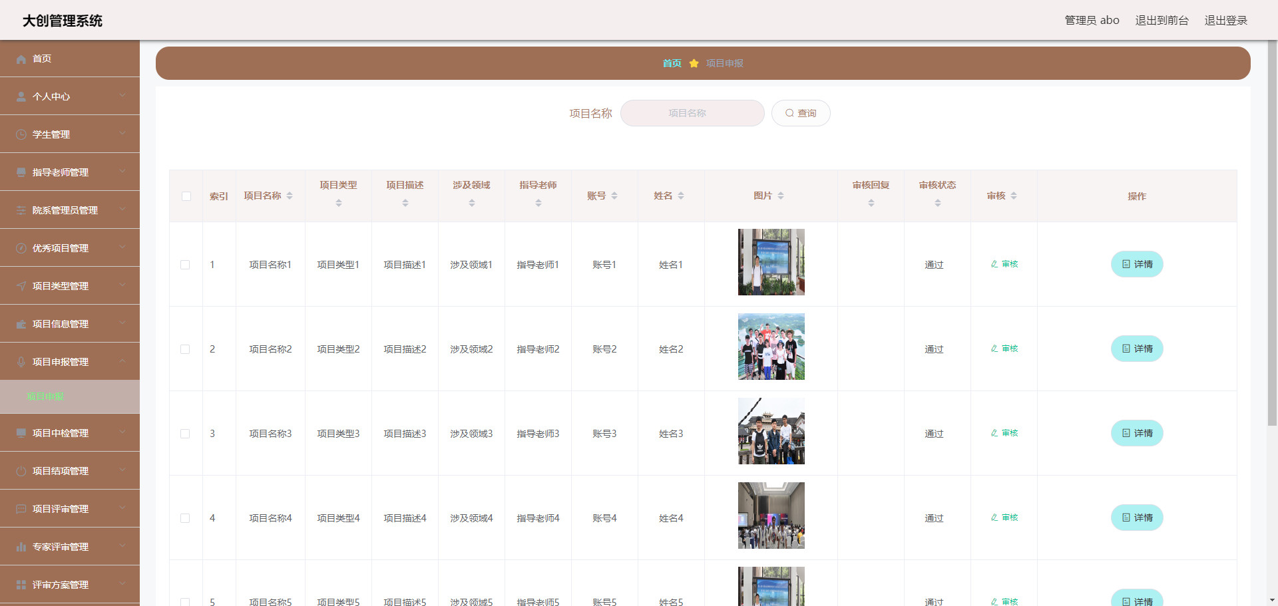The image size is (1278, 606).
Task: Sort by 涉及领域 column arrows
Action: tap(472, 203)
